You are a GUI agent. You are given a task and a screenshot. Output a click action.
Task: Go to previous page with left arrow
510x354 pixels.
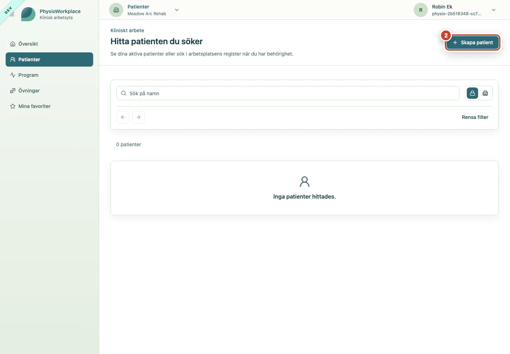pos(123,117)
